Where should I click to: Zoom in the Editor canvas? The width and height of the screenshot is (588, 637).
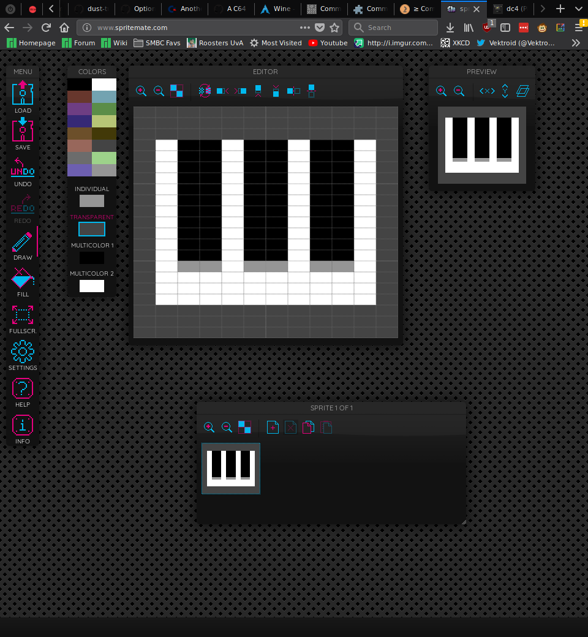pos(141,91)
